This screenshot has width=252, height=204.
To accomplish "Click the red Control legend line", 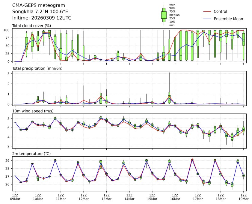I will tap(207, 11).
